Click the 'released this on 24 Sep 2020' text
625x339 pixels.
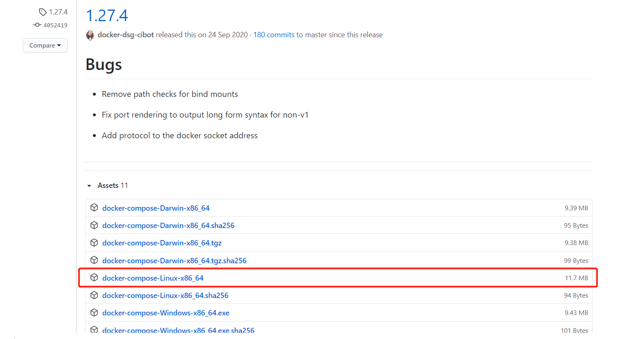point(202,35)
